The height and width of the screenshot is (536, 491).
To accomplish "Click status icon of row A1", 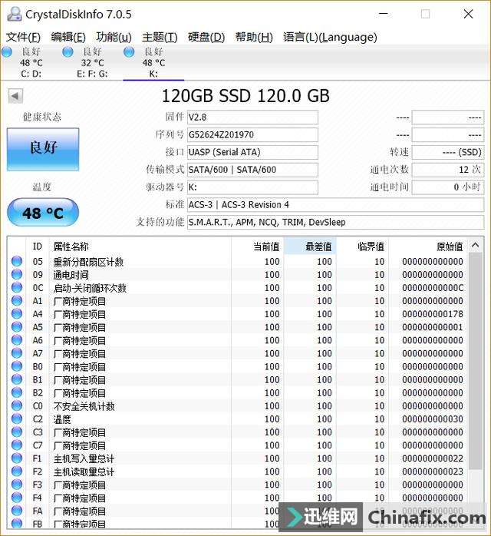I will click(x=17, y=301).
